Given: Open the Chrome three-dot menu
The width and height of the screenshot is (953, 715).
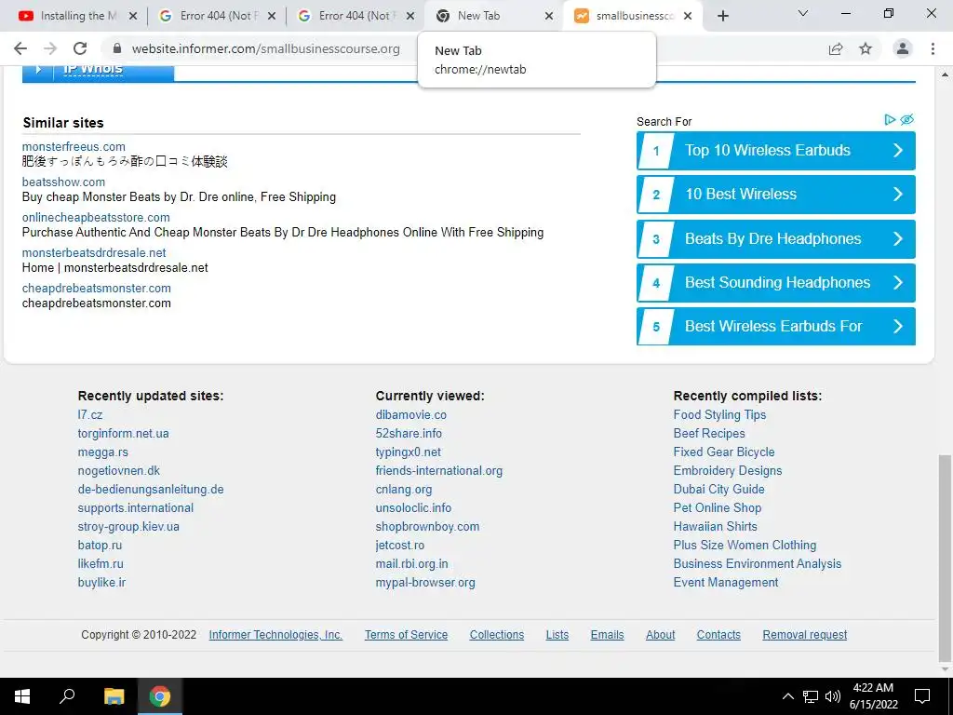Looking at the screenshot, I should (x=933, y=48).
